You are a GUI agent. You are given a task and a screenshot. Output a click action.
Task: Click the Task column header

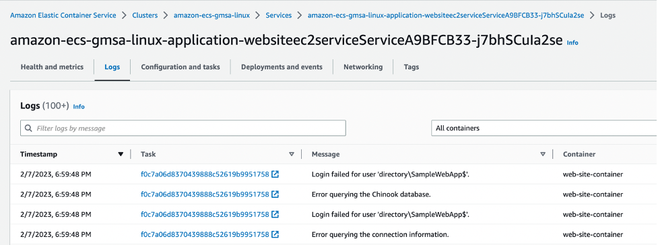click(148, 154)
